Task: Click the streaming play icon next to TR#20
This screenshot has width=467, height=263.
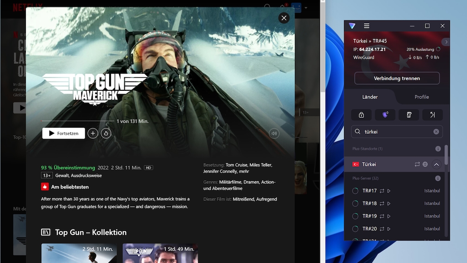Action: [389, 229]
